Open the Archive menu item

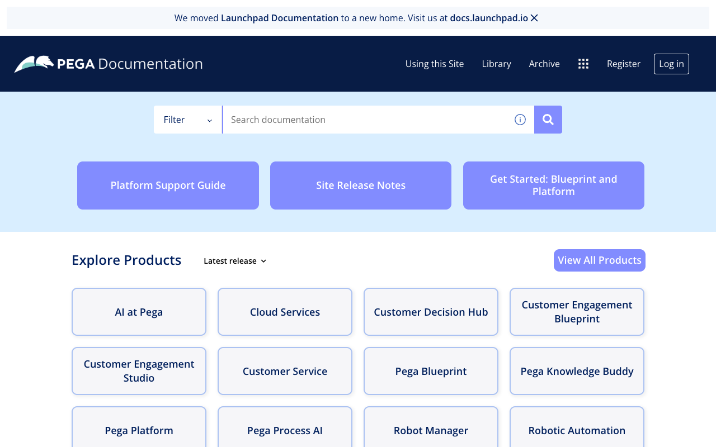point(544,64)
